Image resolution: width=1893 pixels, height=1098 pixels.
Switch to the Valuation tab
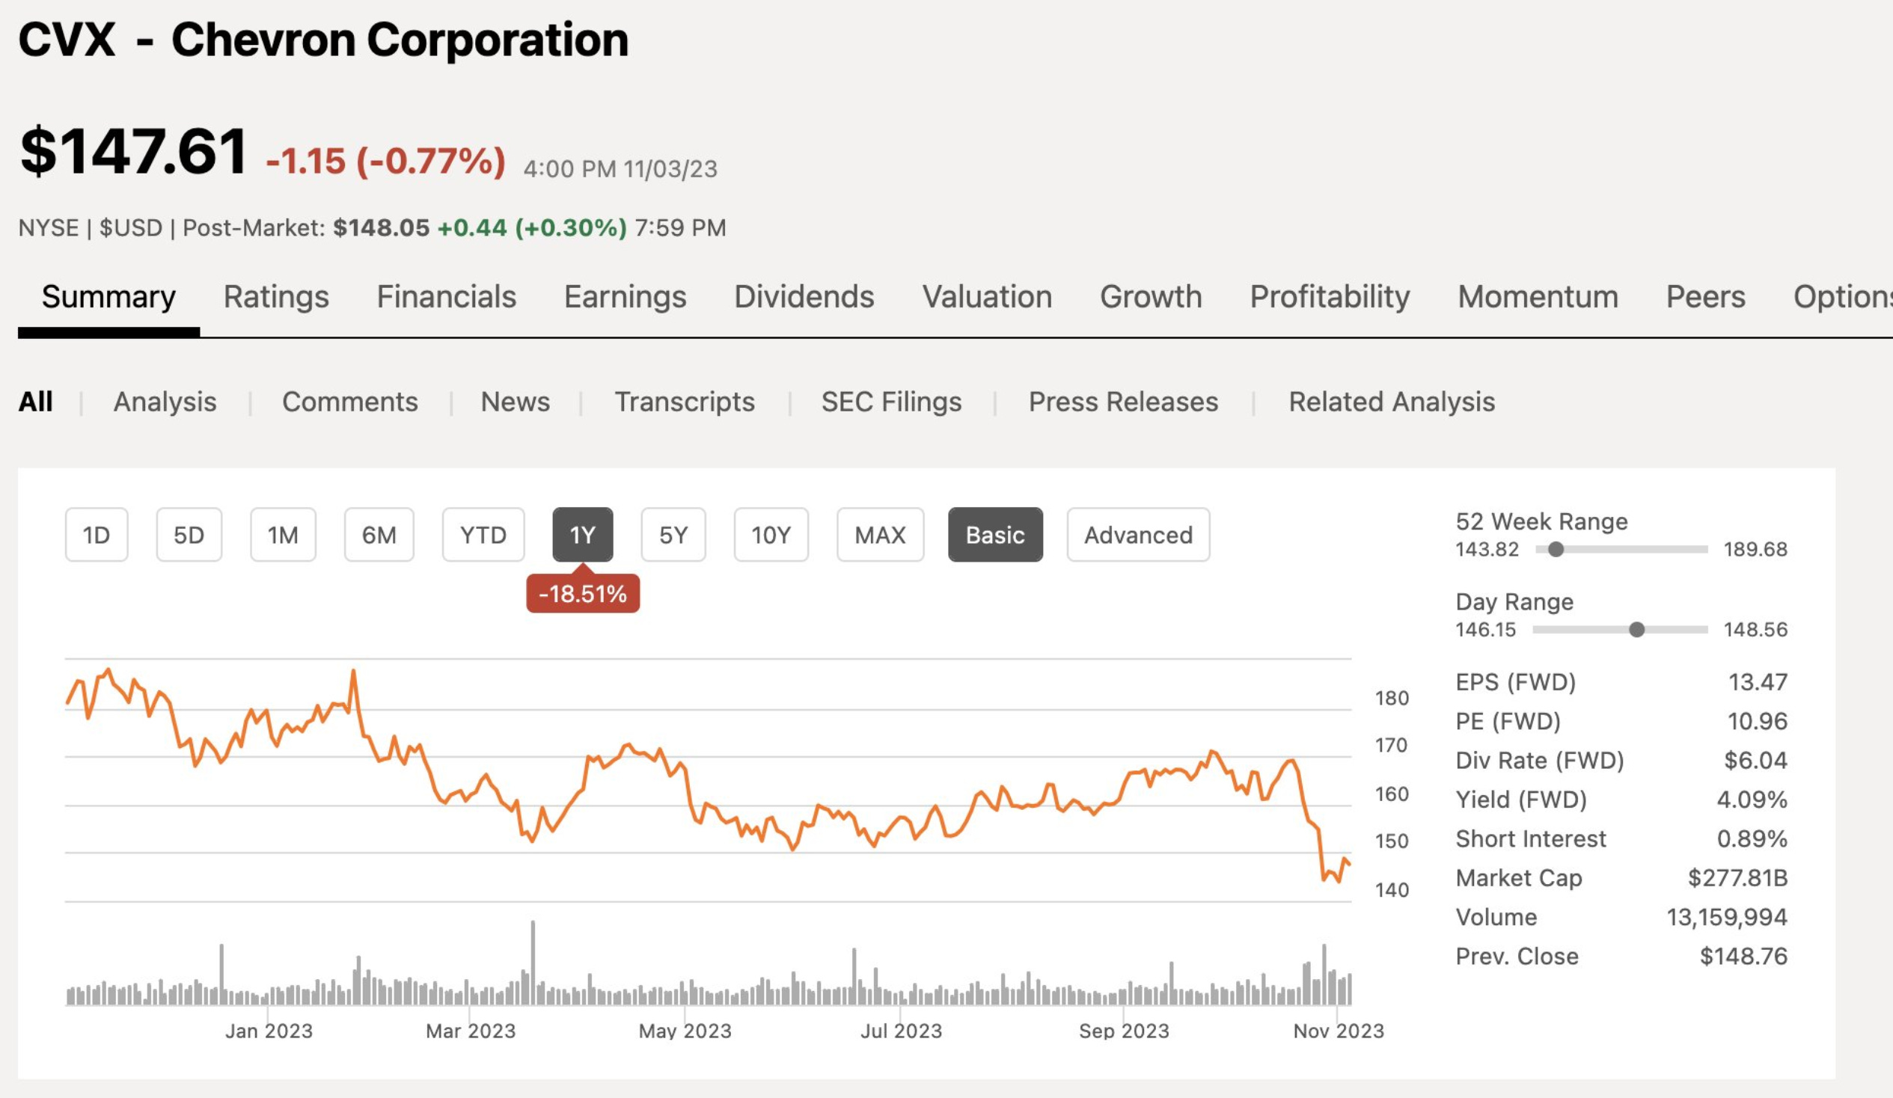[x=987, y=297]
